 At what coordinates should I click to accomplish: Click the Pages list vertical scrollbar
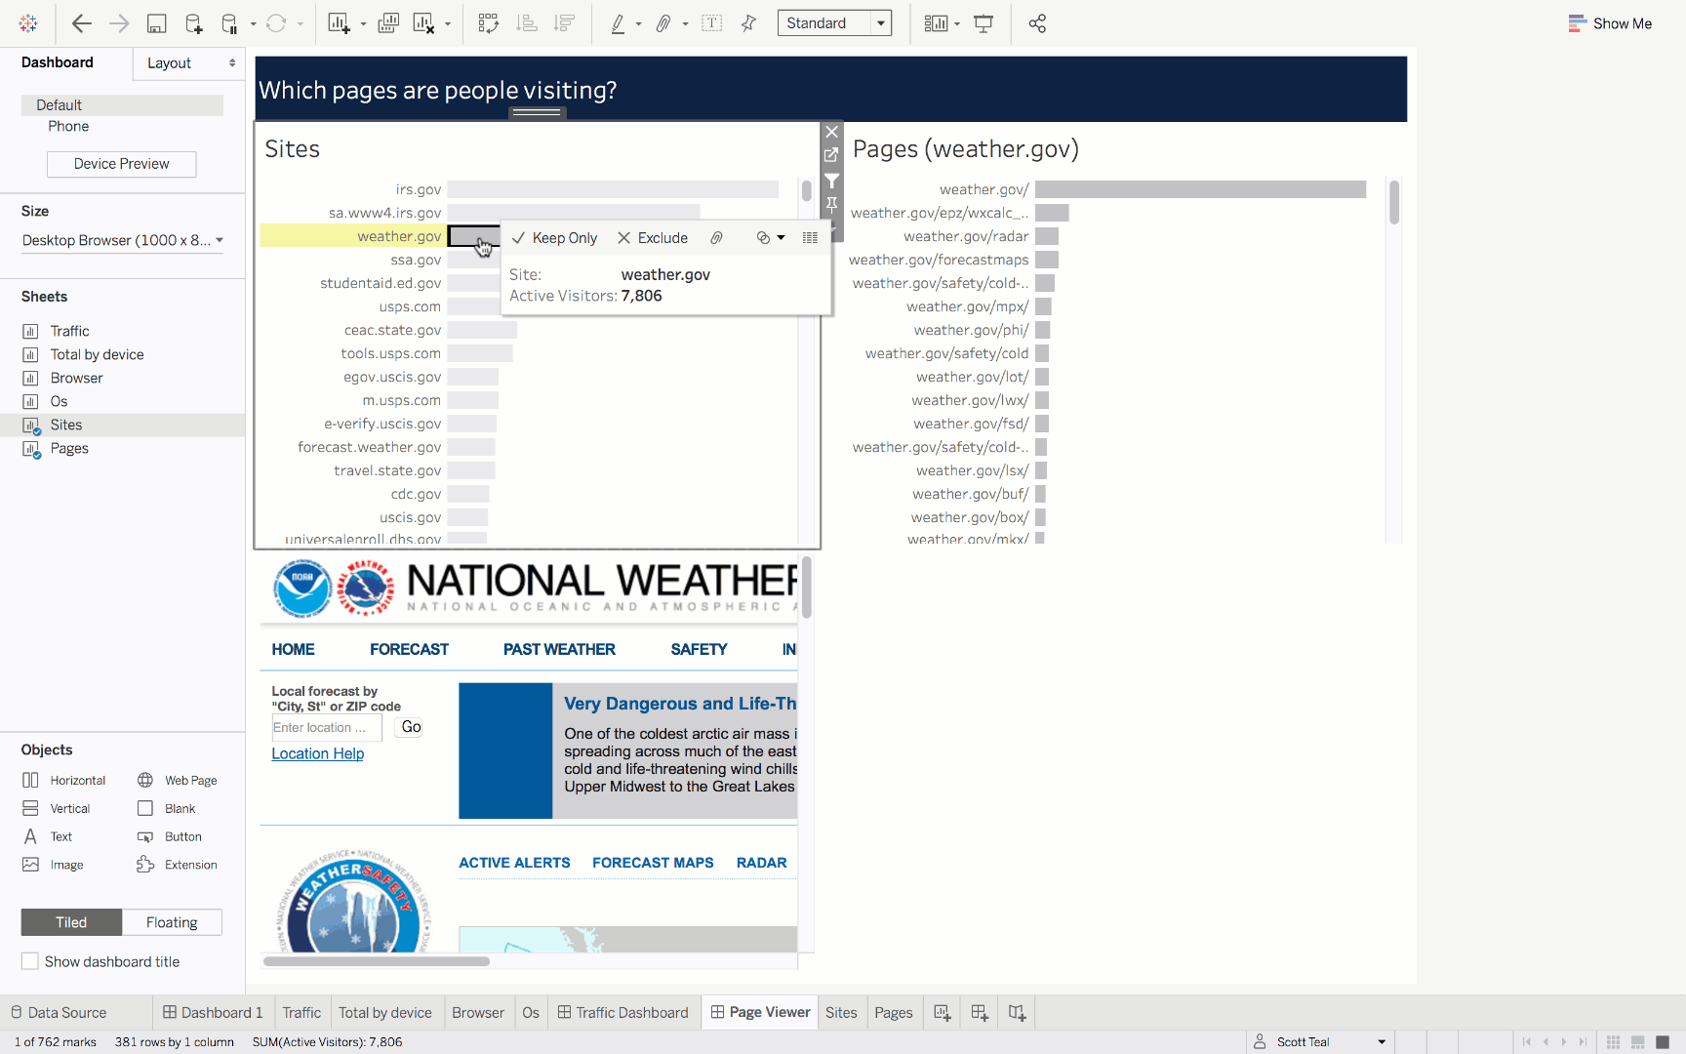point(1394,202)
